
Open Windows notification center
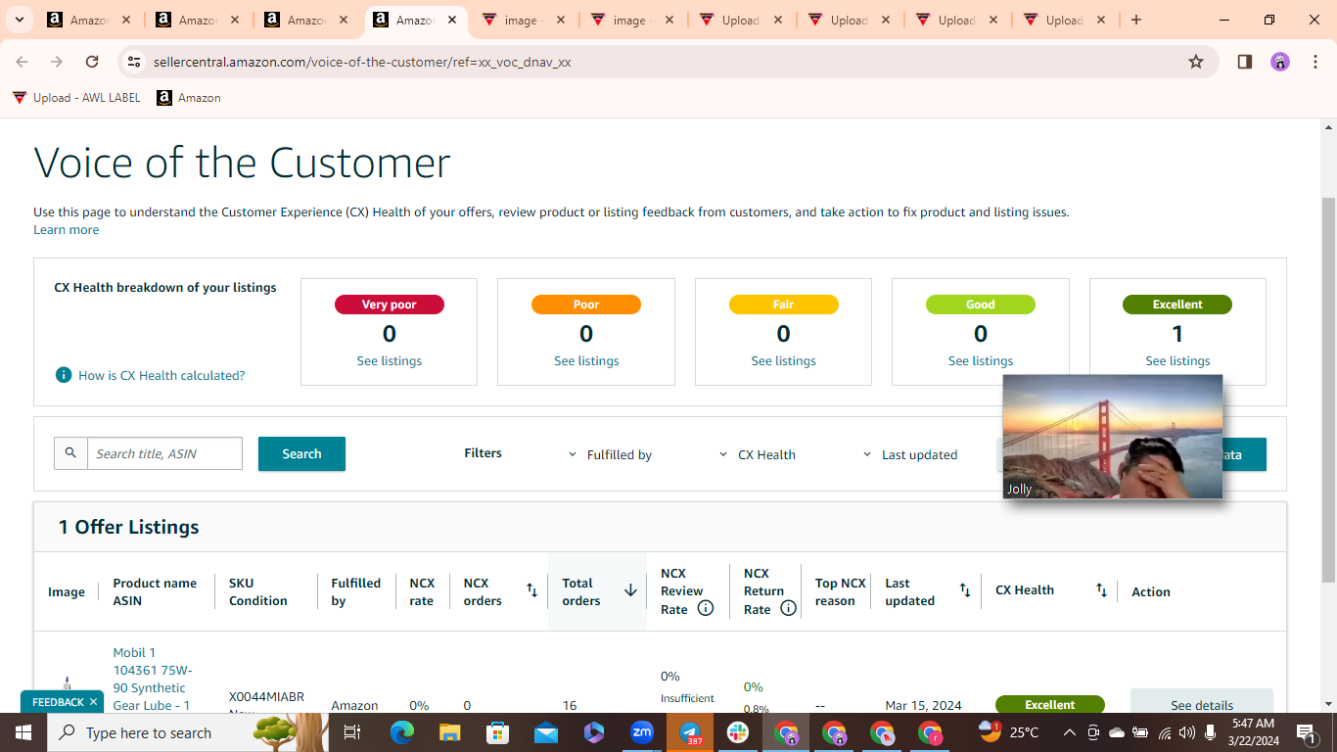coord(1306,732)
